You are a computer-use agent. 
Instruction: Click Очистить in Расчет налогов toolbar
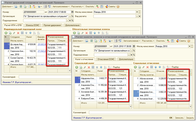(161, 41)
